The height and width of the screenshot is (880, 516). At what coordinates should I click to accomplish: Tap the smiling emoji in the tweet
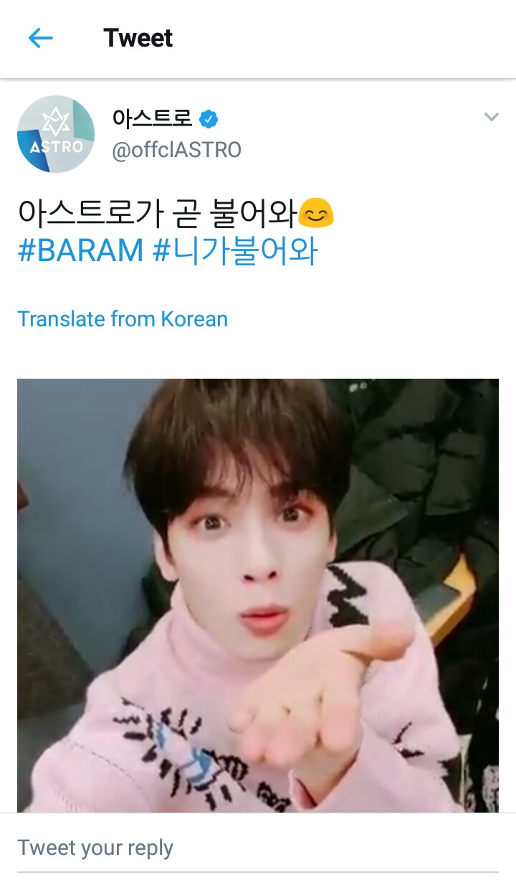tap(316, 213)
